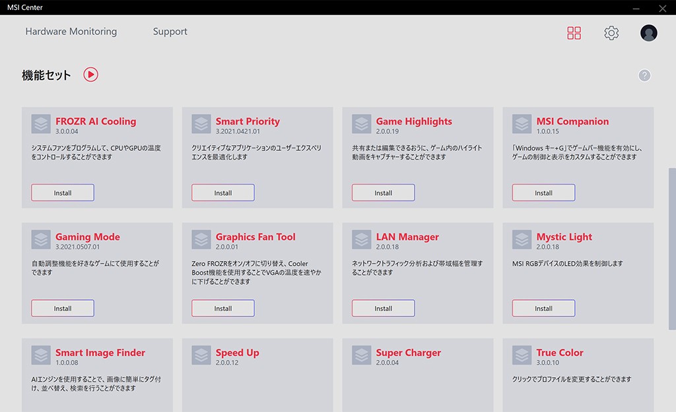The image size is (676, 412).
Task: Click the version text 3.0.0.04
Action: tap(67, 131)
